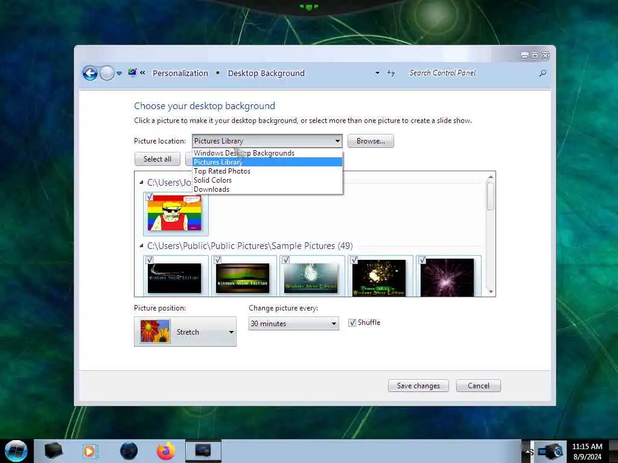This screenshot has height=463, width=618.
Task: Click the greyed-out Forward arrow button
Action: [107, 73]
